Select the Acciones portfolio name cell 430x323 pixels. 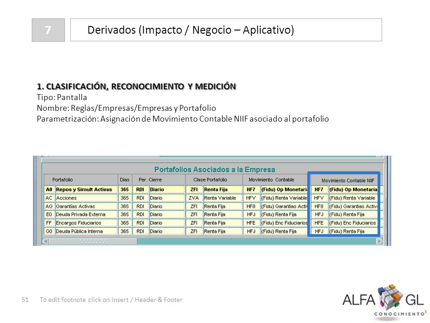coord(86,198)
